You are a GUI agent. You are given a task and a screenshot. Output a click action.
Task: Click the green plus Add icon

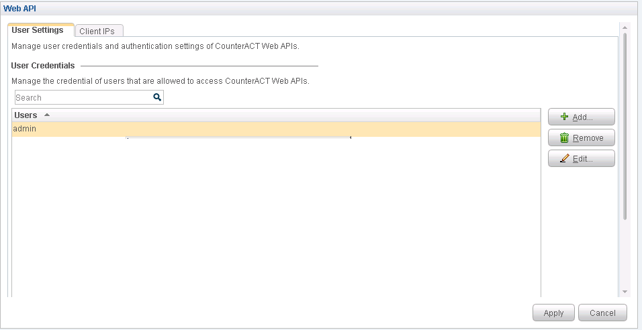coord(565,117)
